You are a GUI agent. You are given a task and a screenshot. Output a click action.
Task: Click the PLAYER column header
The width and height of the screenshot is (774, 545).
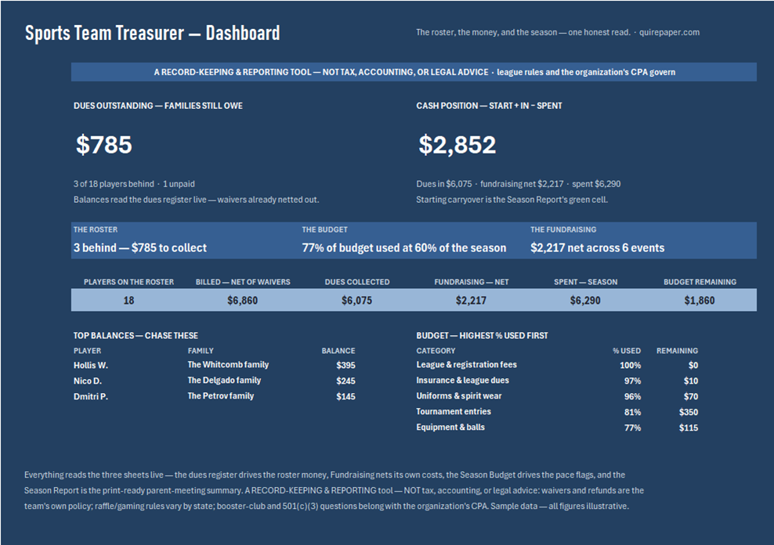click(88, 351)
